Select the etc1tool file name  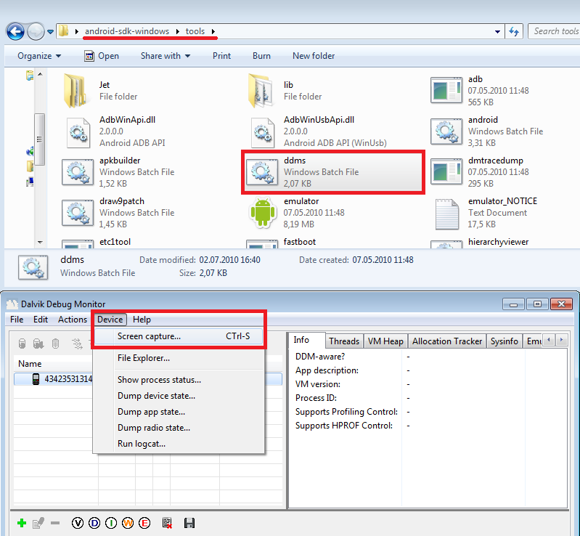pos(115,242)
